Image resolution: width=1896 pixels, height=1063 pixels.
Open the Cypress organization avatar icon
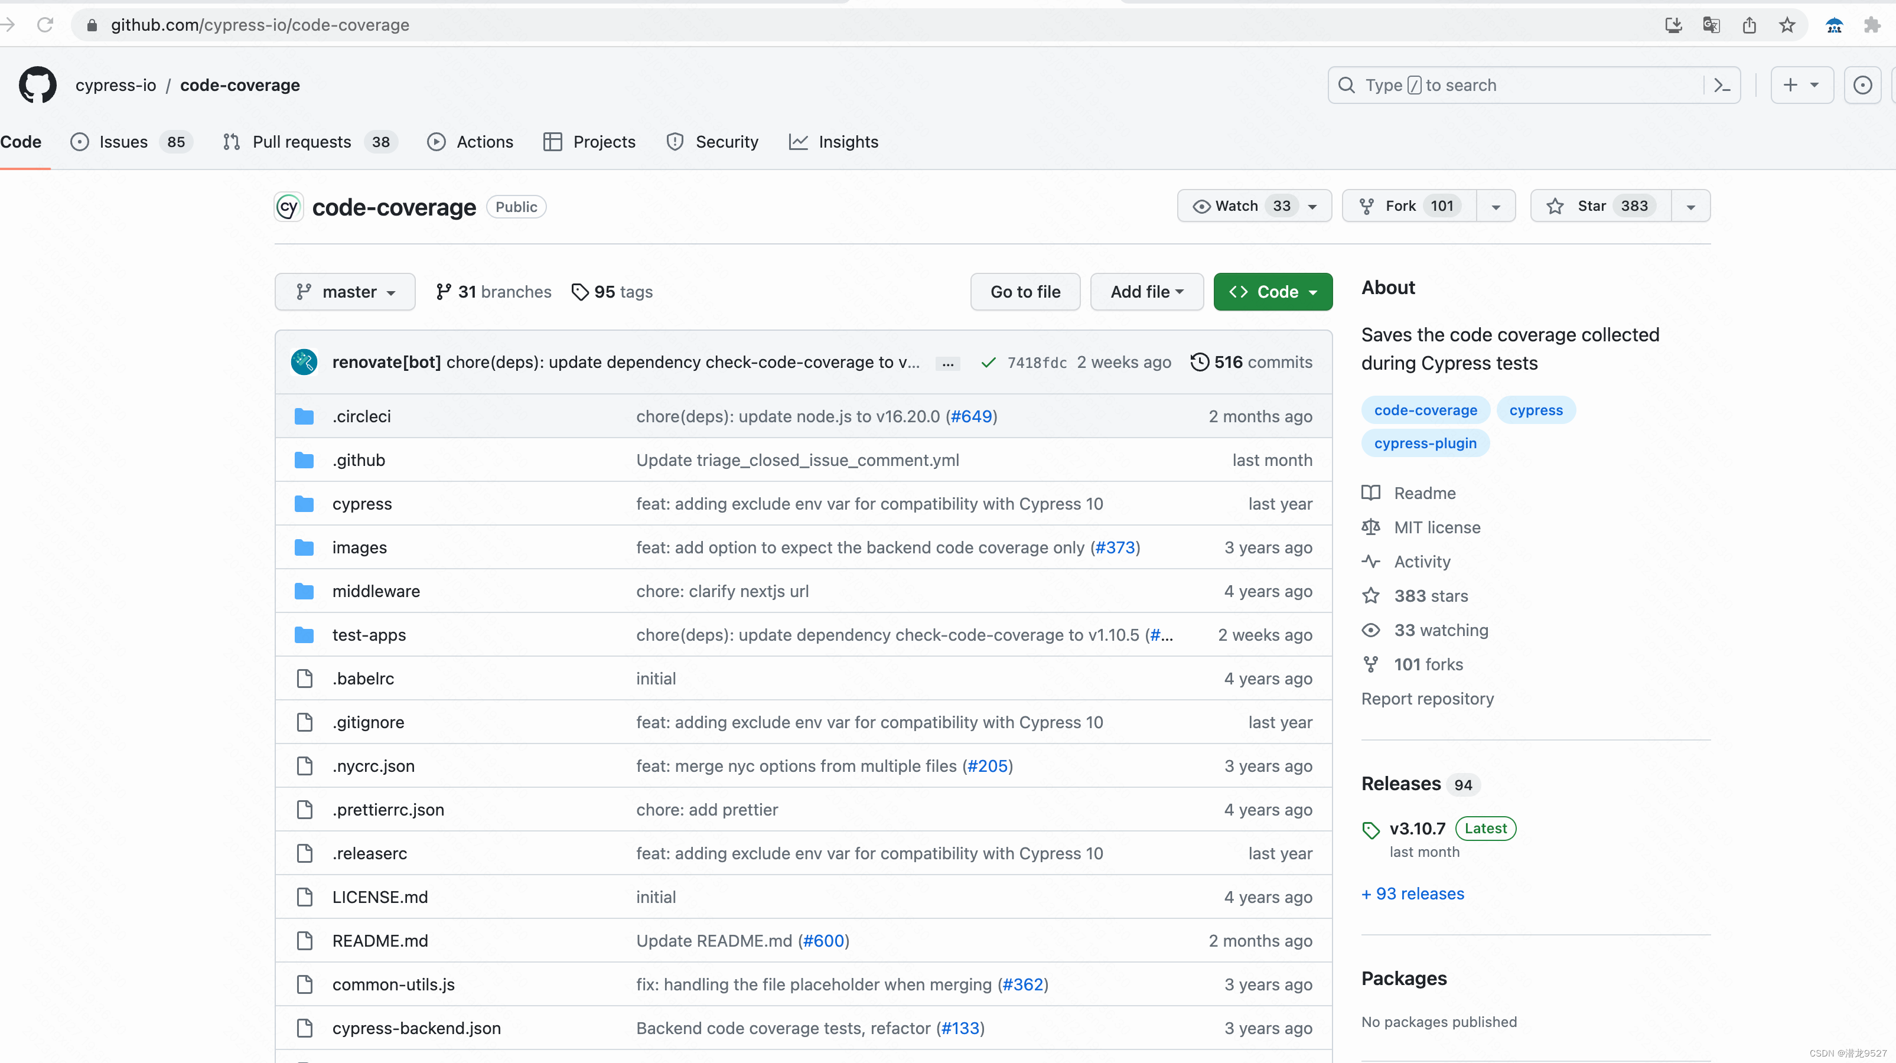coord(288,207)
